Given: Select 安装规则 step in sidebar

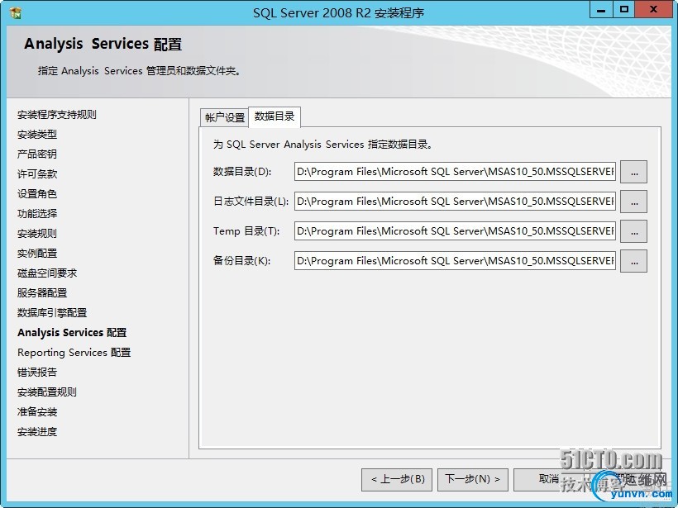Looking at the screenshot, I should click(x=37, y=234).
